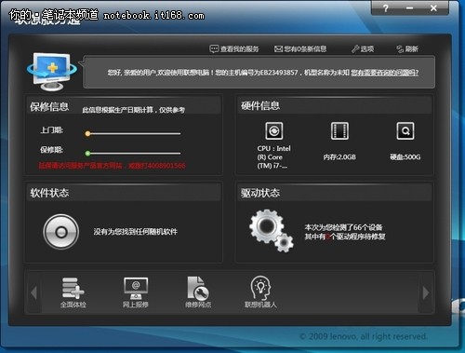Minimize the Lenovo service window
This screenshot has width=465, height=353.
coord(409,8)
